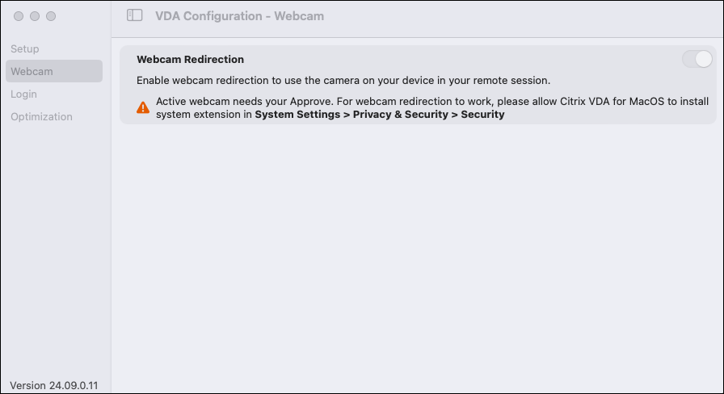Viewport: 724px width, 394px height.
Task: Click the "Webcam Redirection" heading
Action: 191,60
